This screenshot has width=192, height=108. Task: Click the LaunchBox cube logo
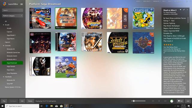[4, 4]
